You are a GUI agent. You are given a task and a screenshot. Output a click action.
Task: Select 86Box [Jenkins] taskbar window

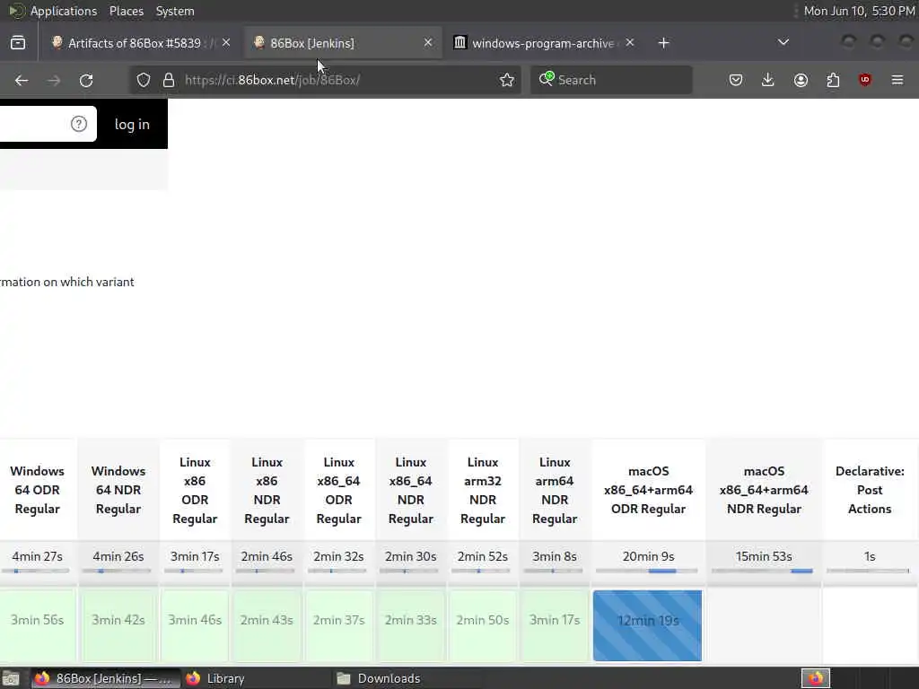tap(106, 678)
